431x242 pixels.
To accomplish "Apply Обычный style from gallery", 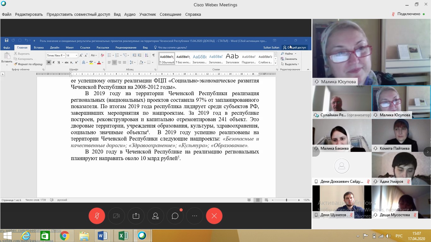I will (x=167, y=59).
